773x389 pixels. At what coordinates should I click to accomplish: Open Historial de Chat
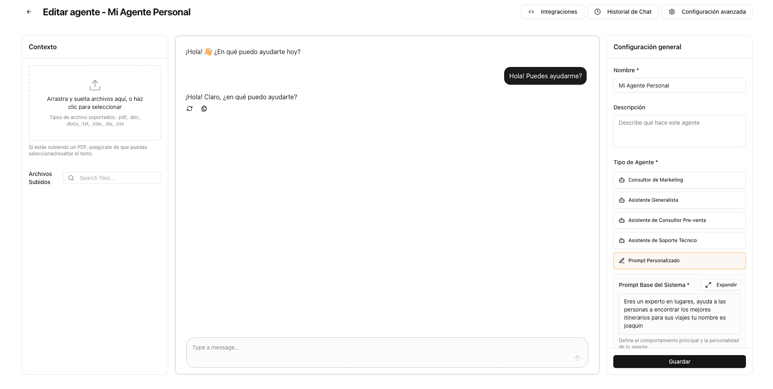point(623,12)
